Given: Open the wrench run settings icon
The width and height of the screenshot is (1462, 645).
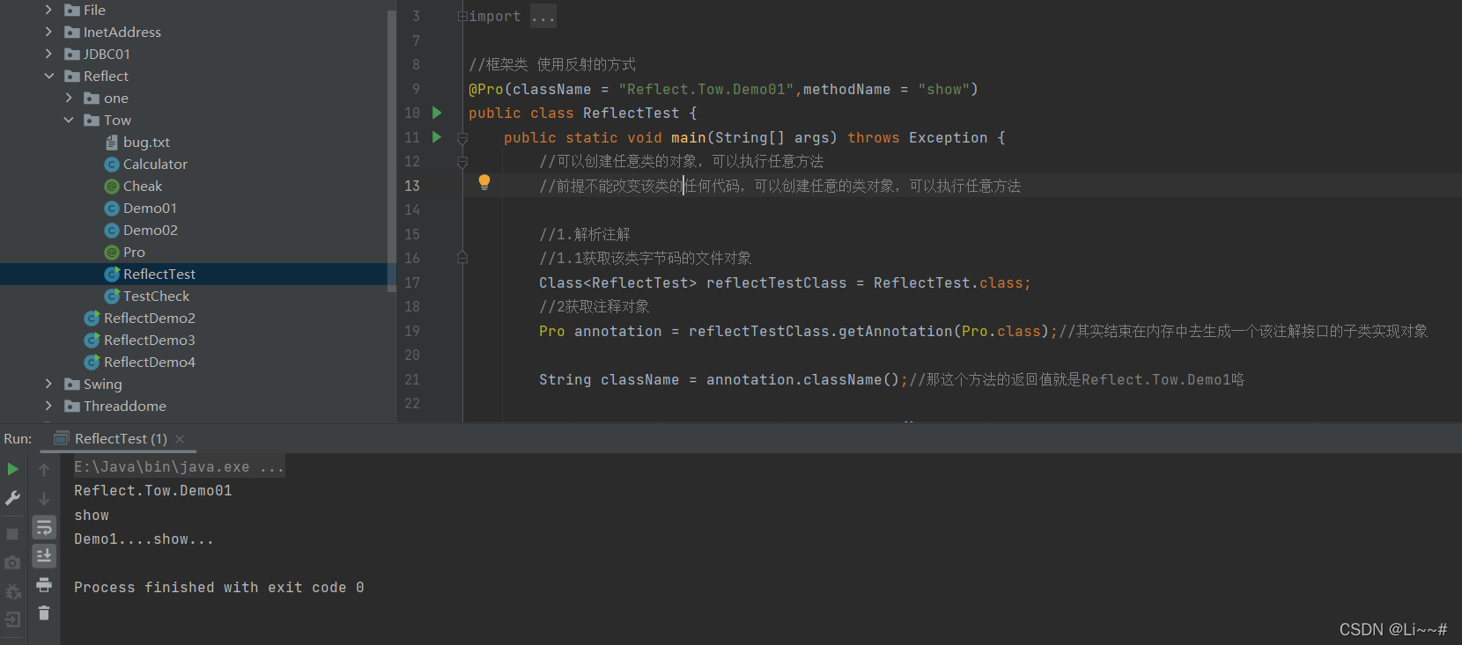Looking at the screenshot, I should click(13, 498).
